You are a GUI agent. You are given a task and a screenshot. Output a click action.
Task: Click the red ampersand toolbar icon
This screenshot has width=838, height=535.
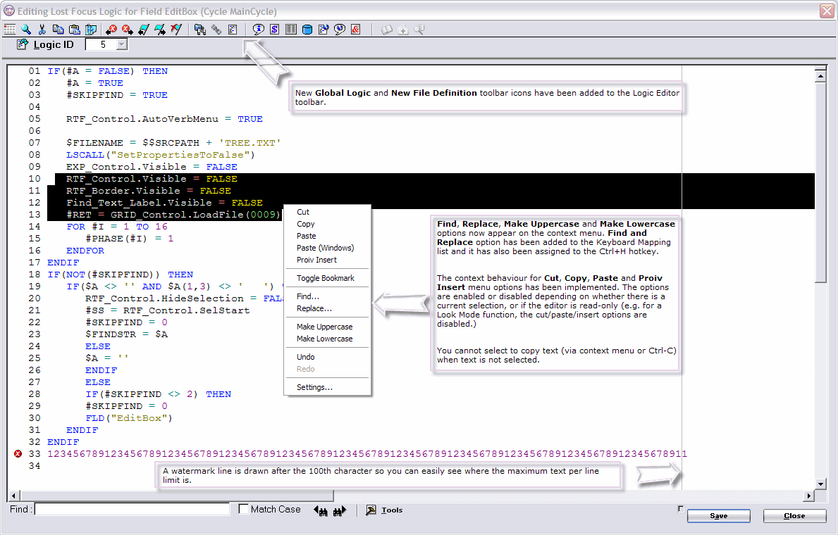coord(356,30)
